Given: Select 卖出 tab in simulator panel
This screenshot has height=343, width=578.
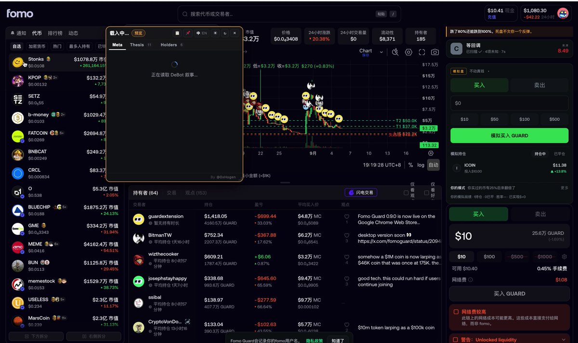Looking at the screenshot, I should click(539, 85).
